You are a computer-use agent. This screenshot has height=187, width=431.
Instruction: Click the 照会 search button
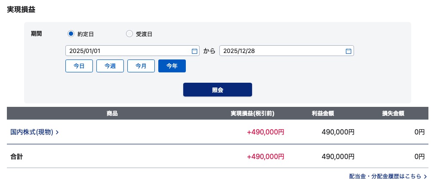coord(217,90)
